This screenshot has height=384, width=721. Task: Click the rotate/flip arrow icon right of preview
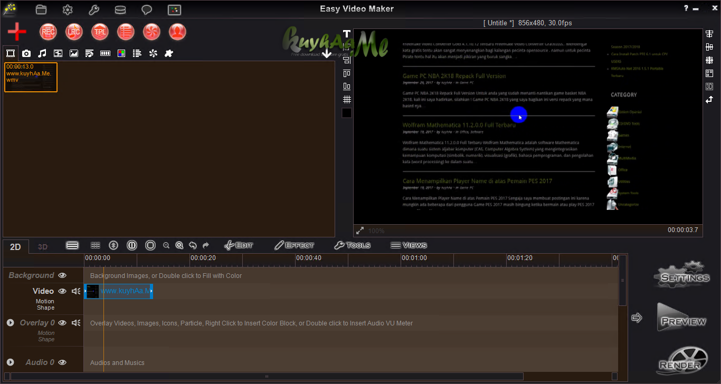709,100
